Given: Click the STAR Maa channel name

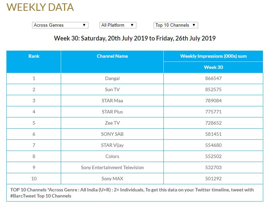Looking at the screenshot, I should [x=112, y=101].
